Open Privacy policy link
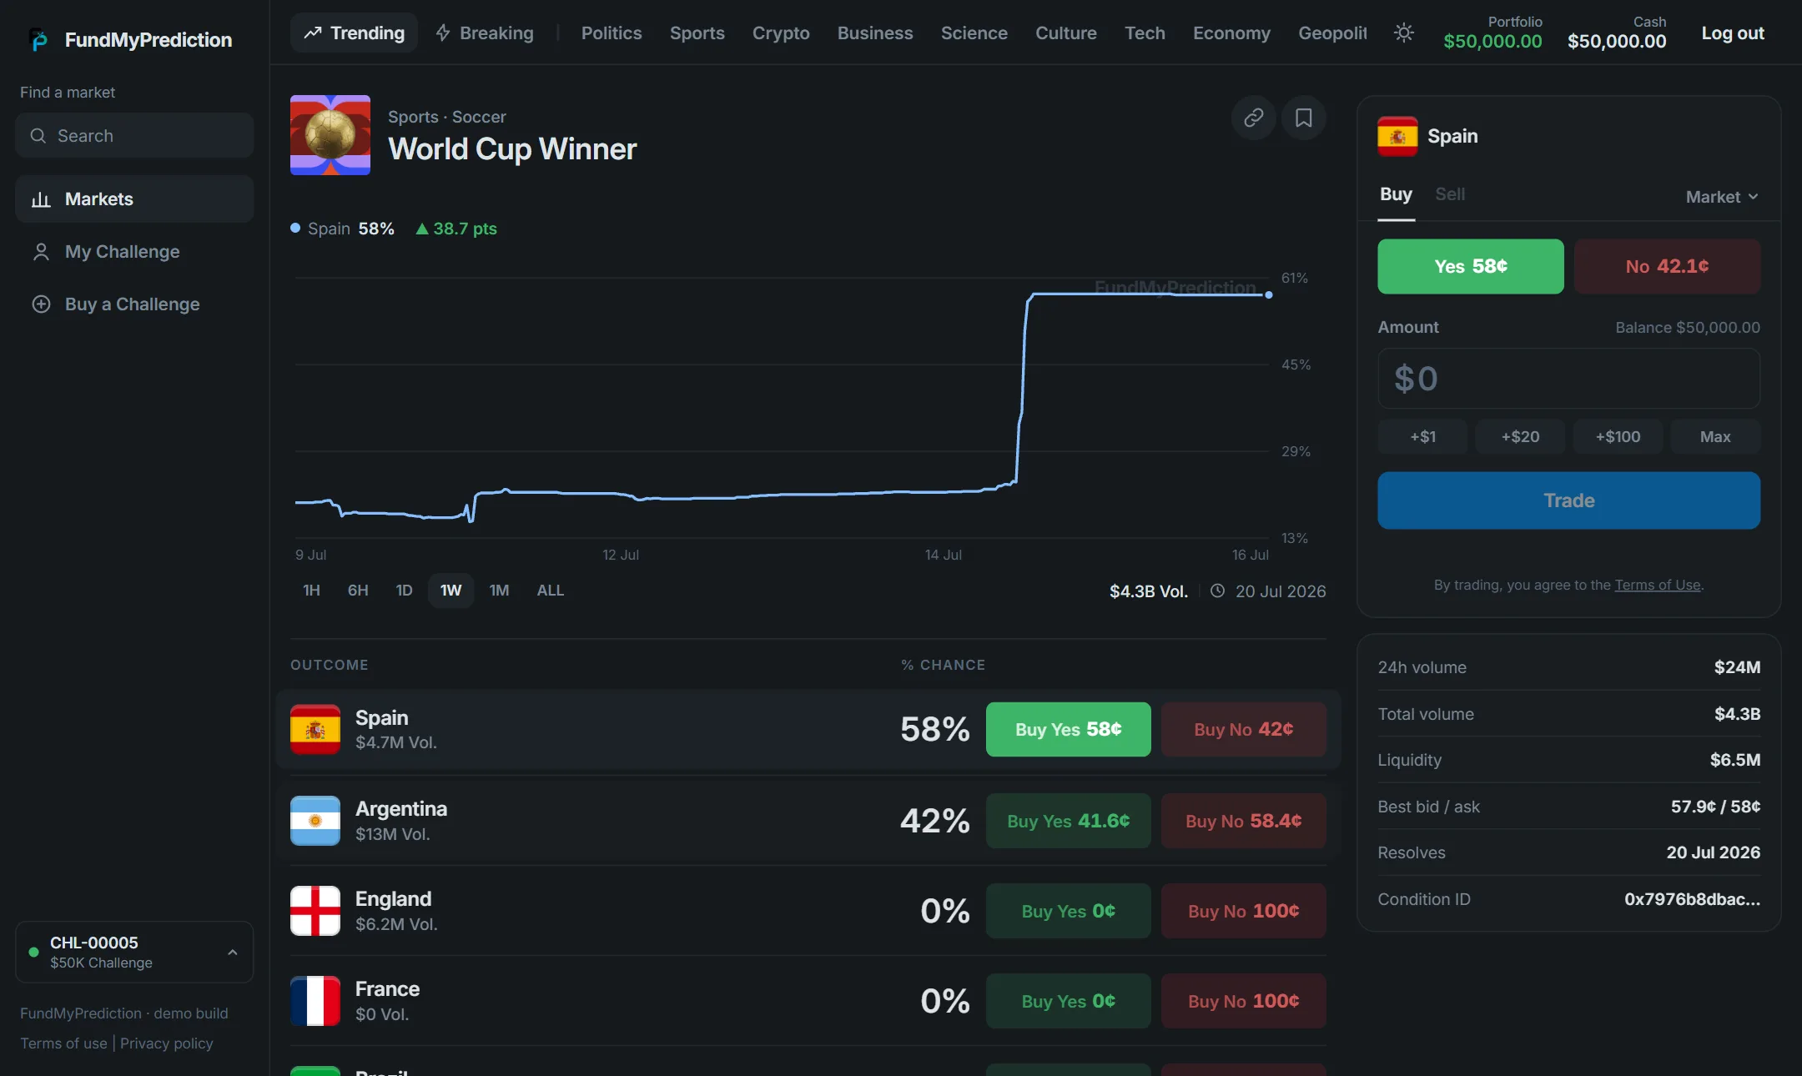 click(167, 1043)
